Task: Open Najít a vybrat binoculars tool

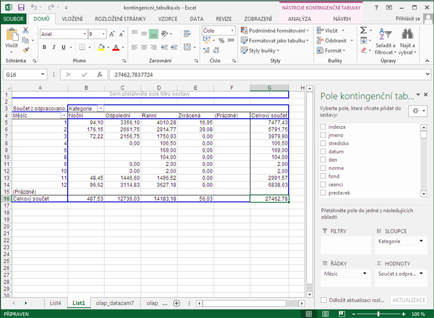Action: [x=408, y=42]
